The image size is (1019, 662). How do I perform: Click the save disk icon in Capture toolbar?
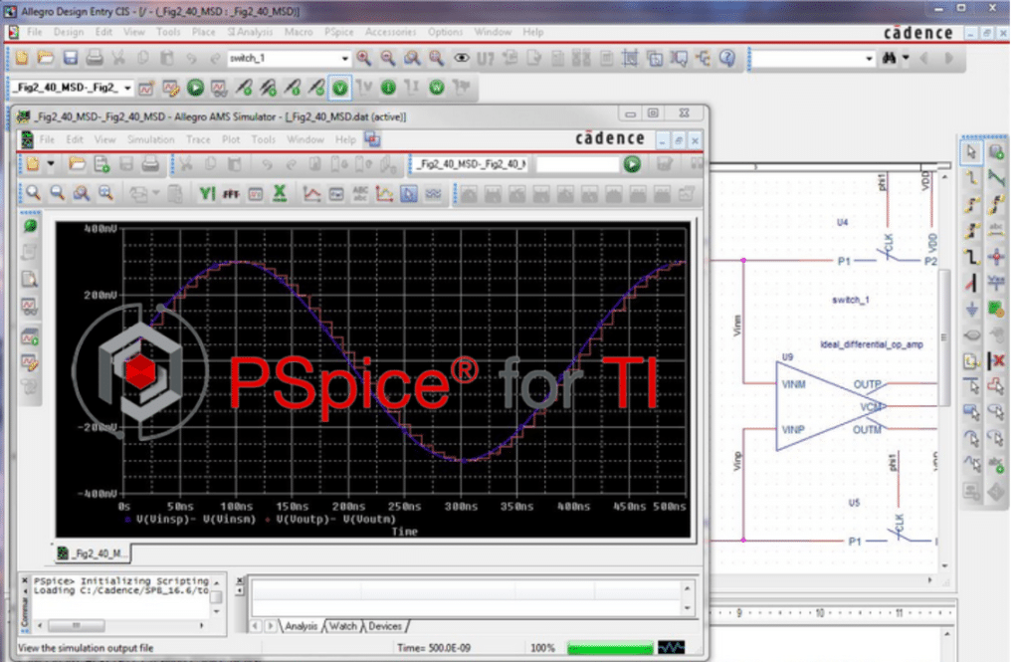point(71,59)
